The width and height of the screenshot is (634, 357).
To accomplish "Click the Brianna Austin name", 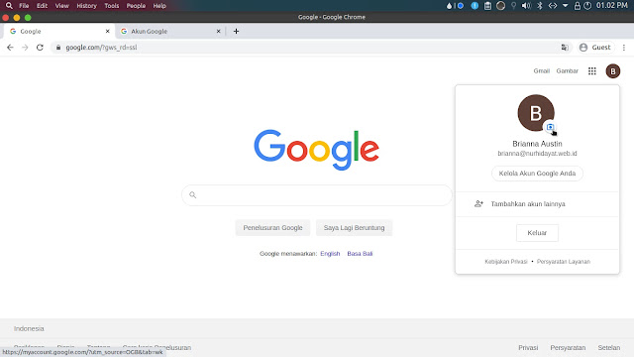I will [x=537, y=144].
